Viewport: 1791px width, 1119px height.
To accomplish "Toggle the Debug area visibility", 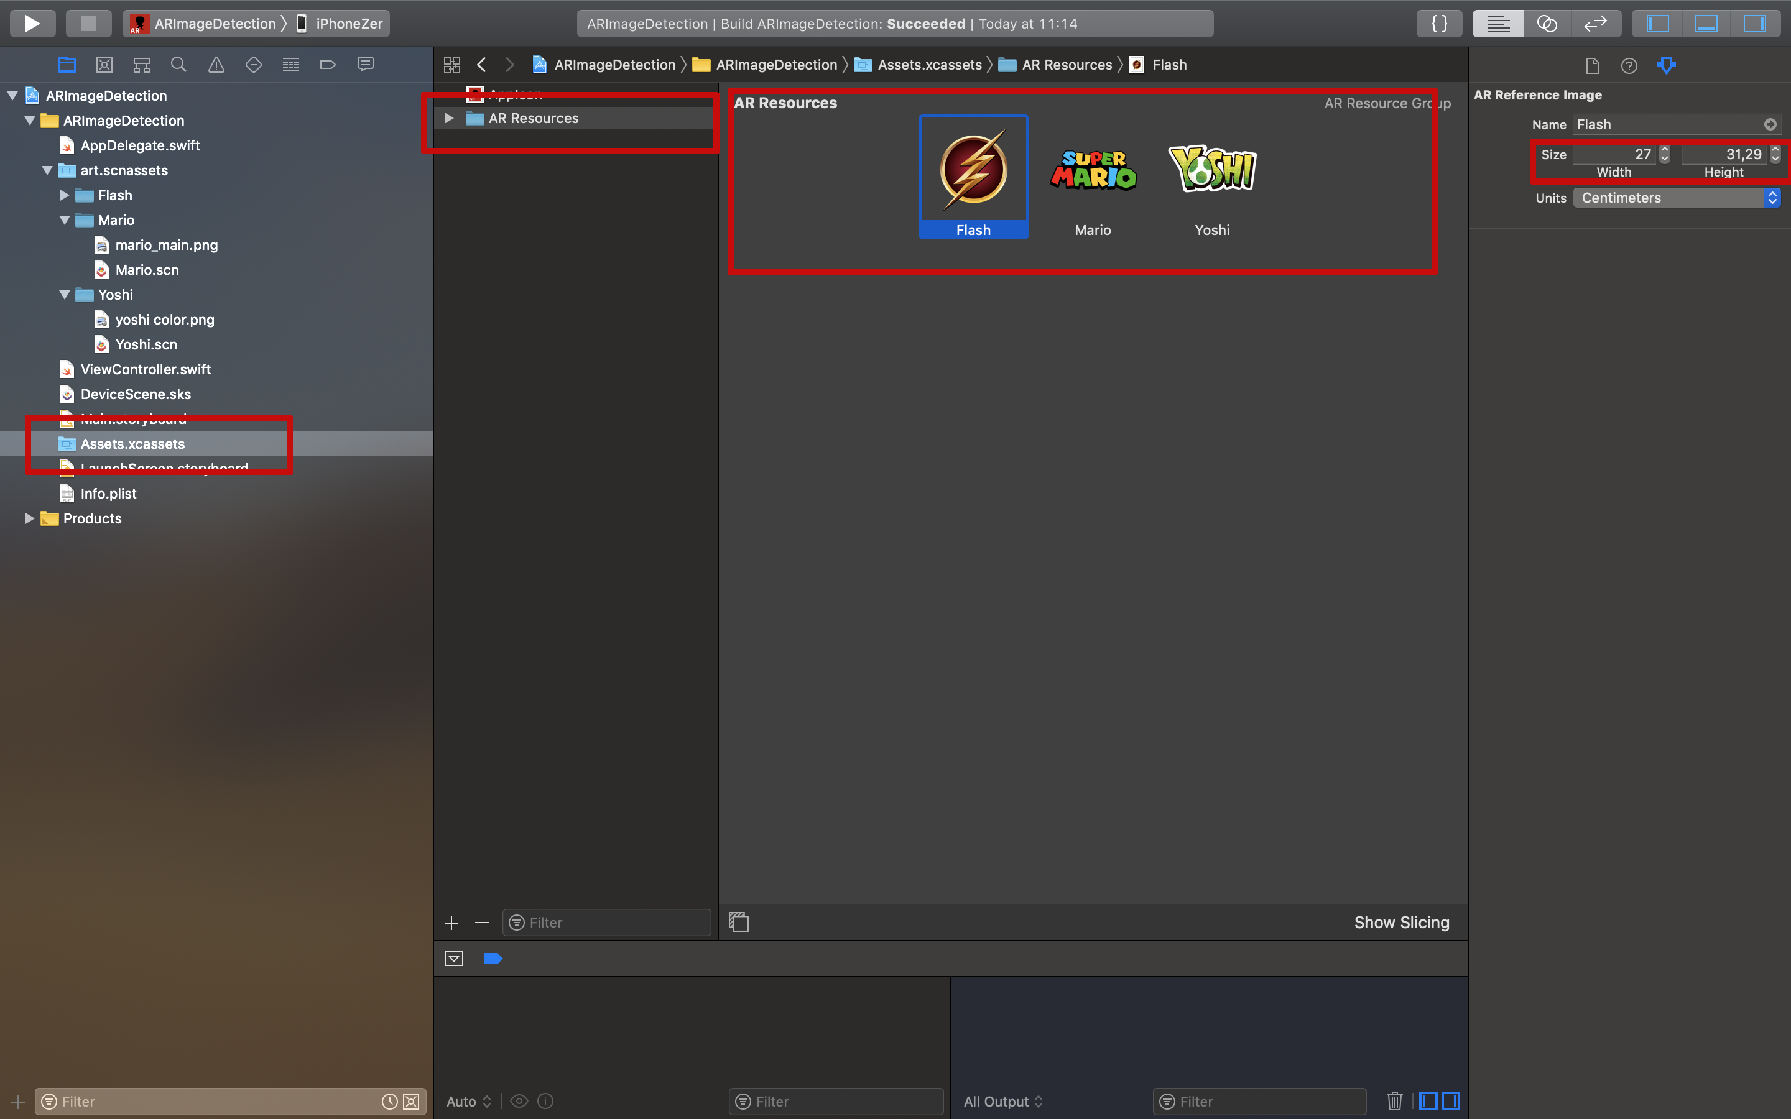I will 1705,23.
